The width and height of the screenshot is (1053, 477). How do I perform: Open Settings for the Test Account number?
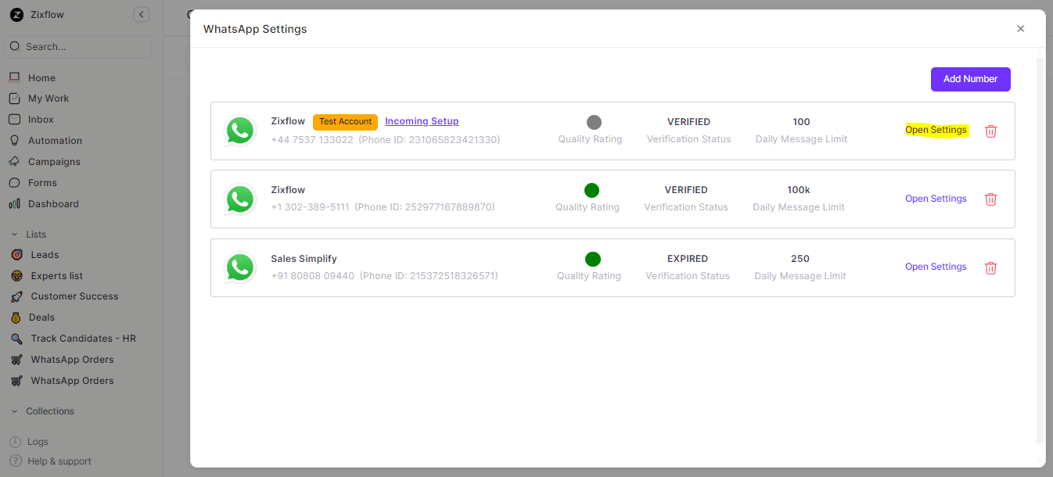[936, 131]
